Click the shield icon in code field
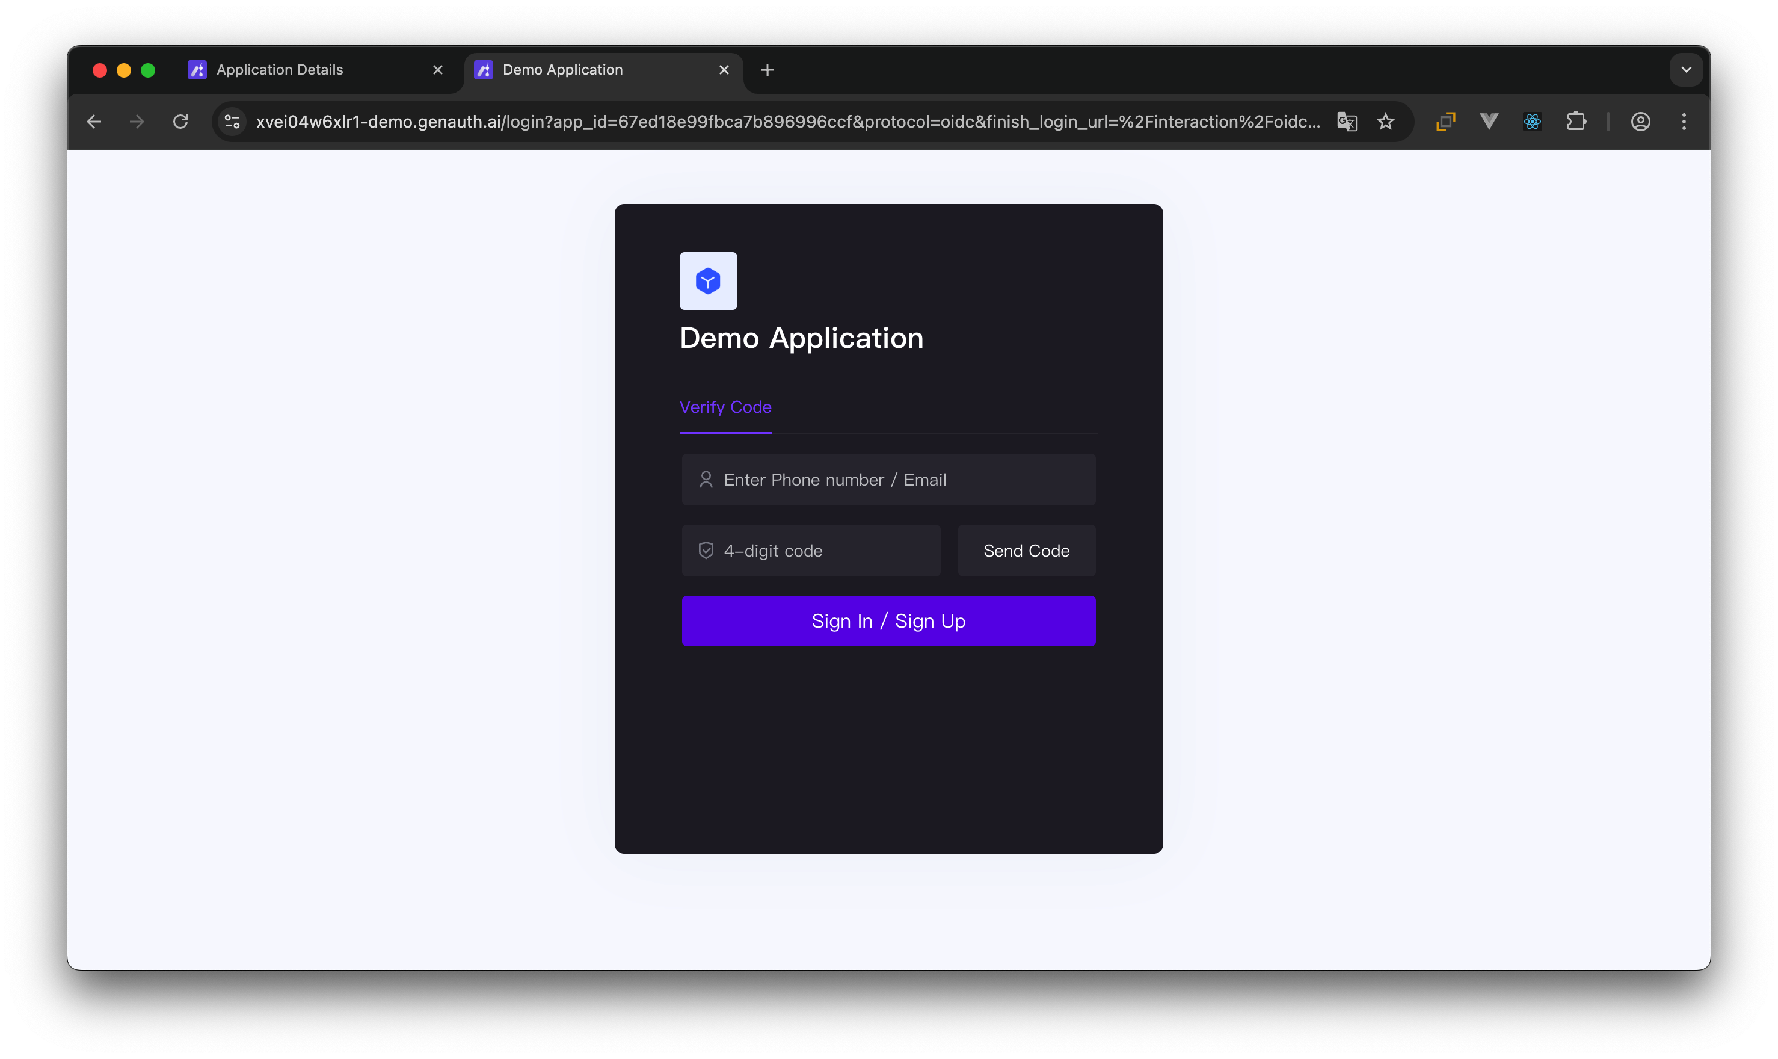The image size is (1778, 1059). tap(706, 551)
